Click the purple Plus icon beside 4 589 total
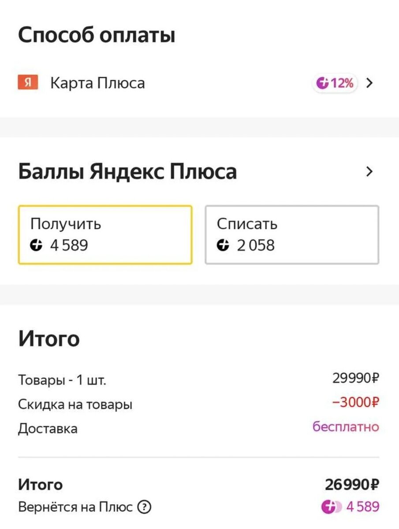 point(329,507)
